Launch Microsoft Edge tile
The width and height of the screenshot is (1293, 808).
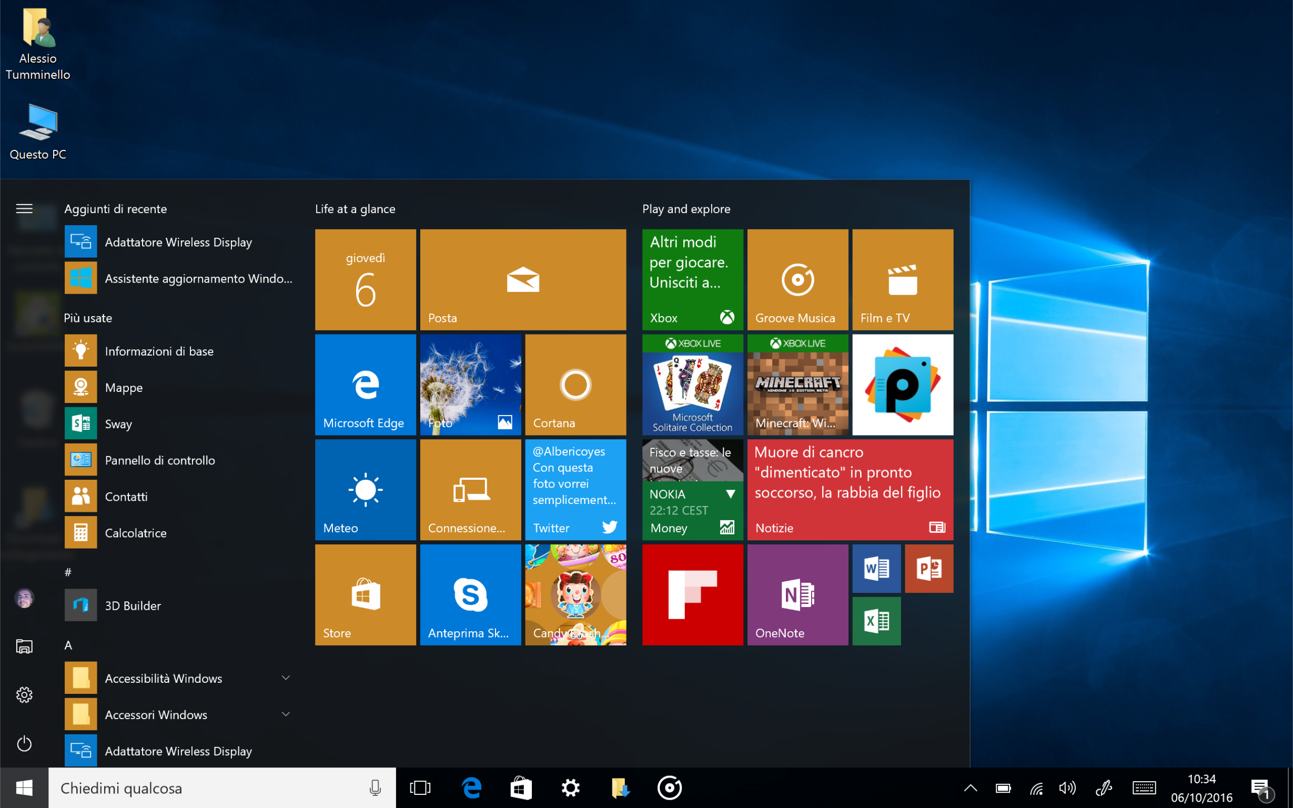tap(366, 385)
